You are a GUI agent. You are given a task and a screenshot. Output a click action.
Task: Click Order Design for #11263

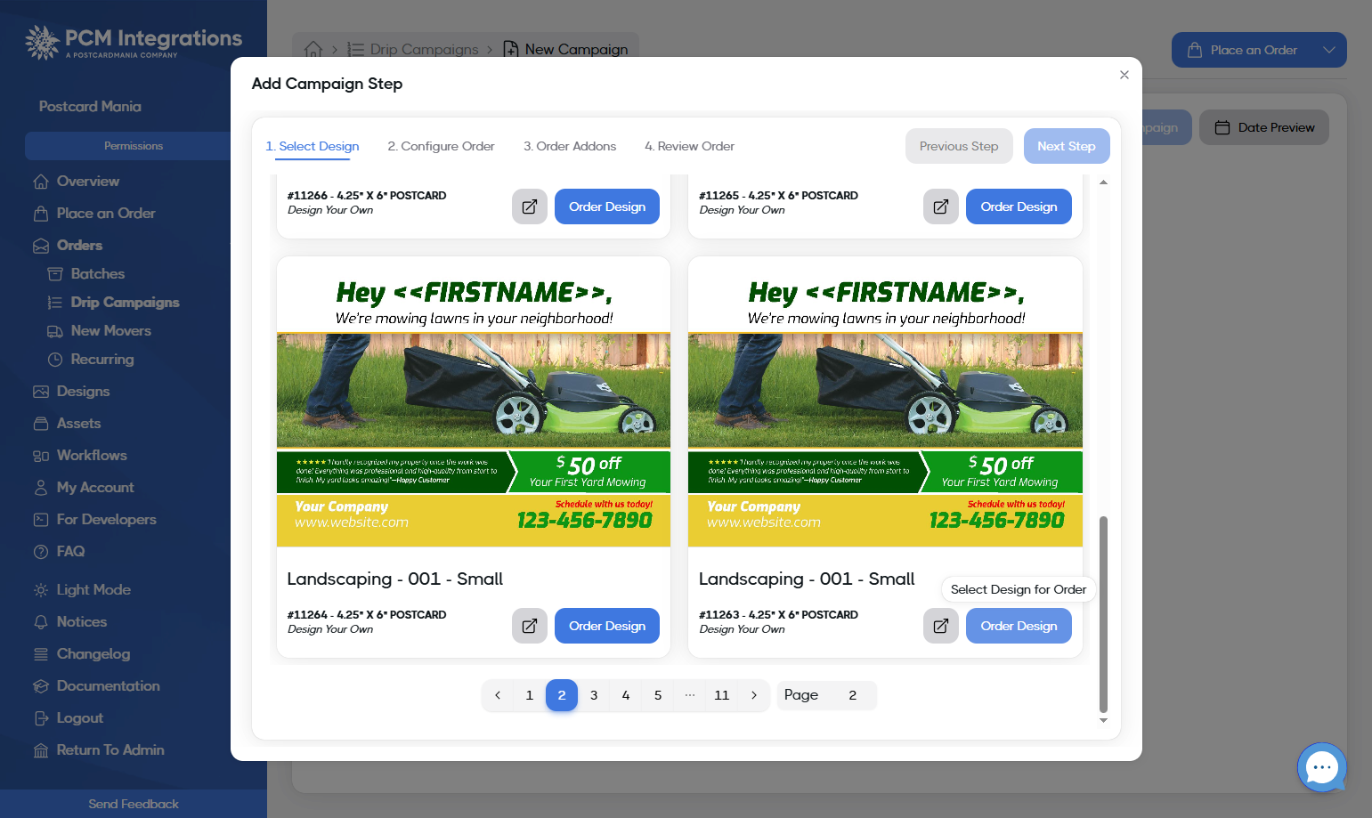pyautogui.click(x=1019, y=626)
